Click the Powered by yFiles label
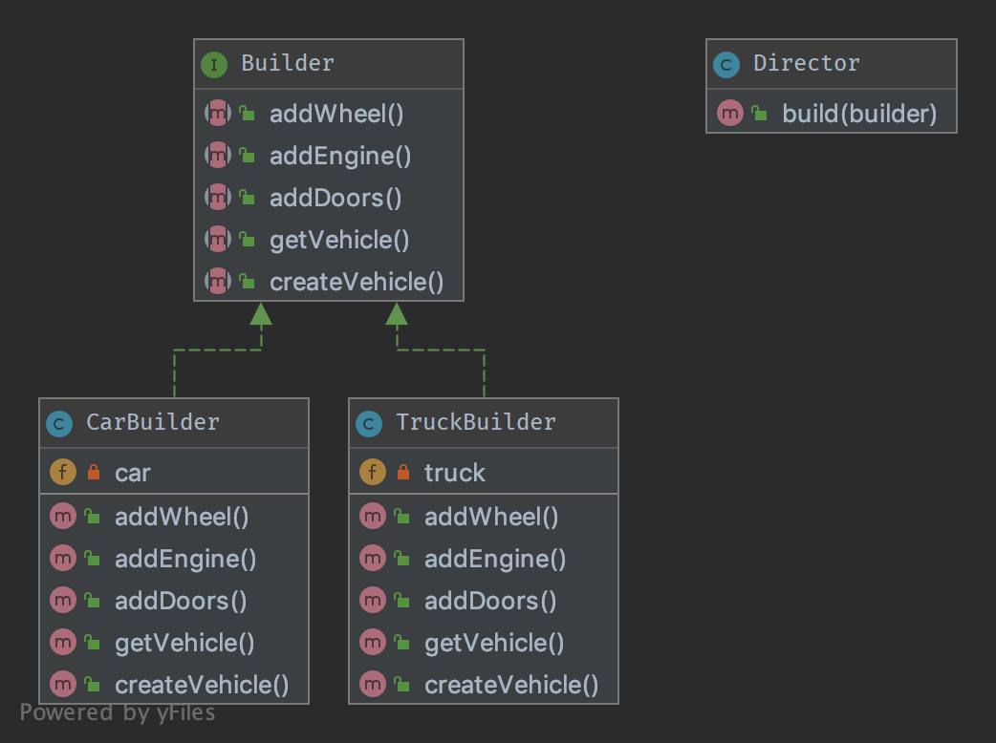 point(118,712)
